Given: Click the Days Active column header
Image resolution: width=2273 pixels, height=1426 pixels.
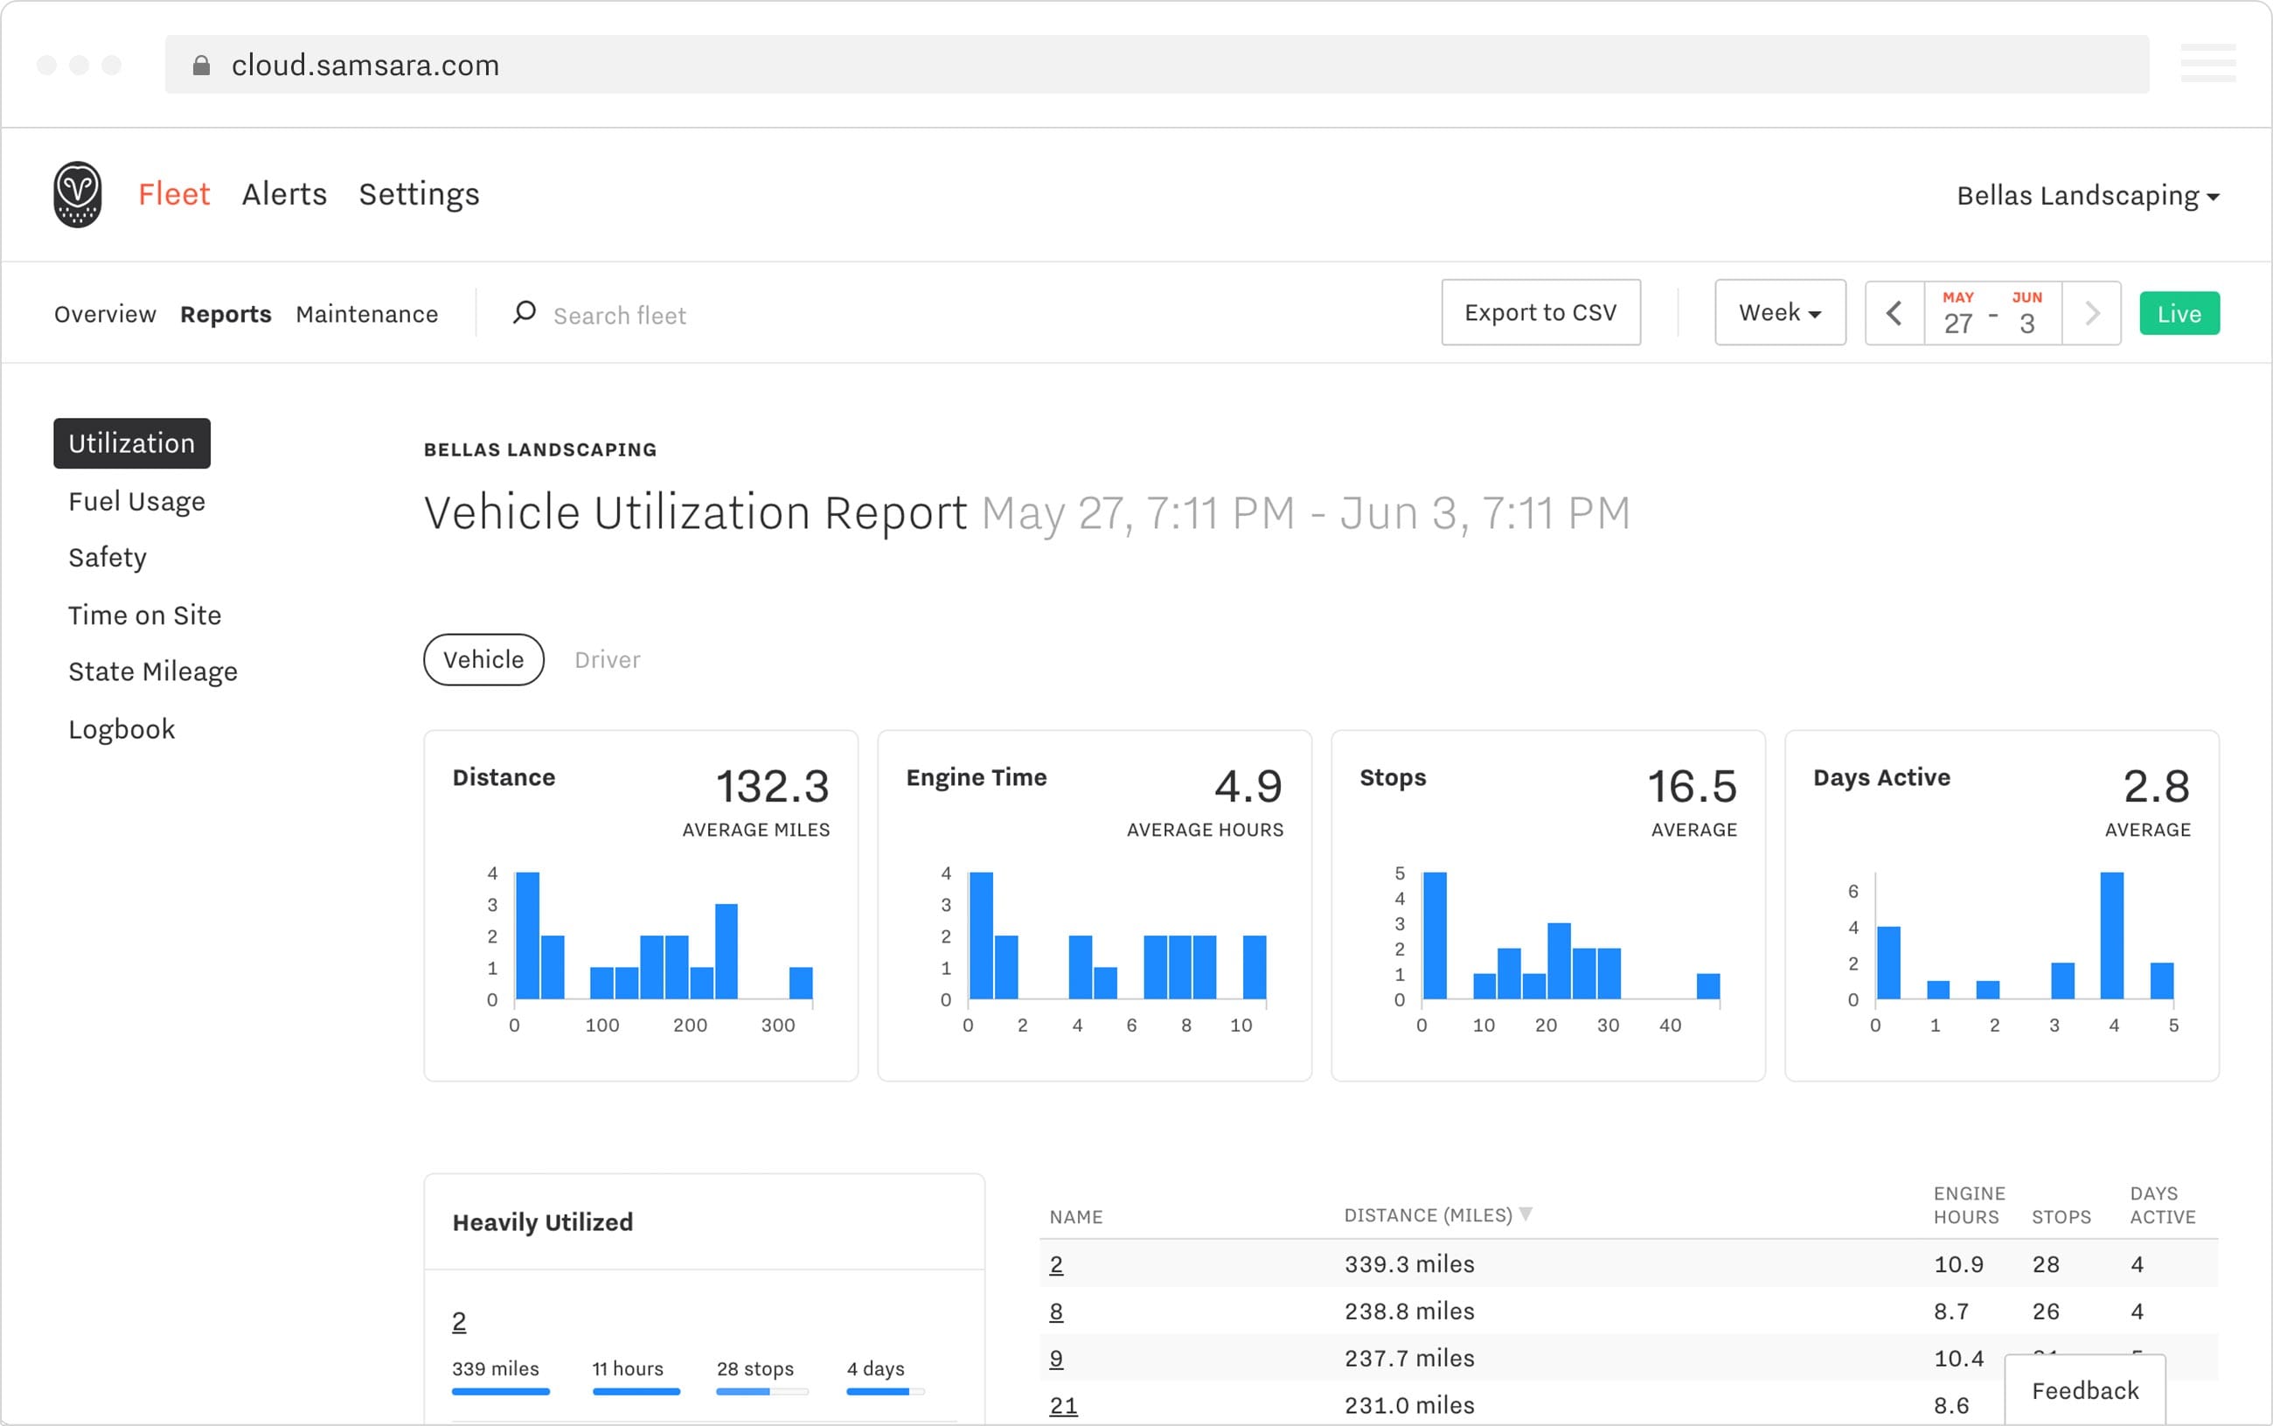Looking at the screenshot, I should pos(2163,1206).
